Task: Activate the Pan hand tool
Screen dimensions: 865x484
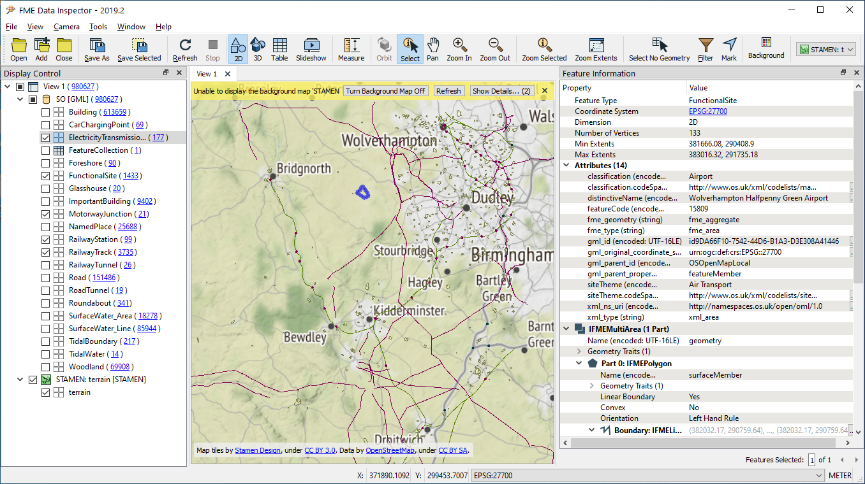Action: tap(432, 50)
